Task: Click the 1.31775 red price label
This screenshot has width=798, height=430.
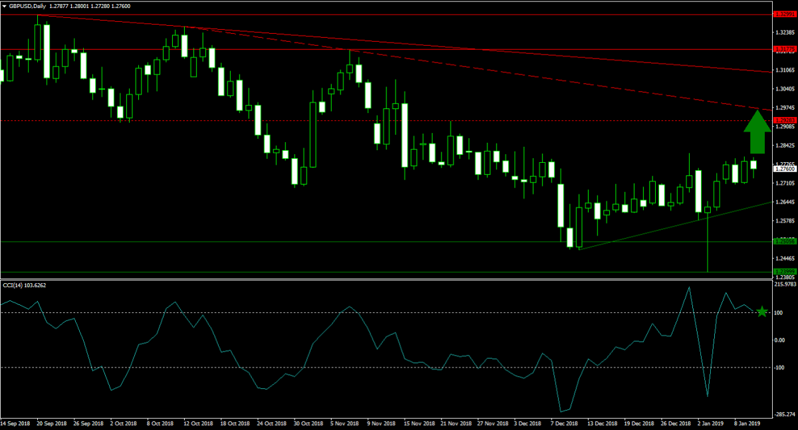Action: point(784,49)
